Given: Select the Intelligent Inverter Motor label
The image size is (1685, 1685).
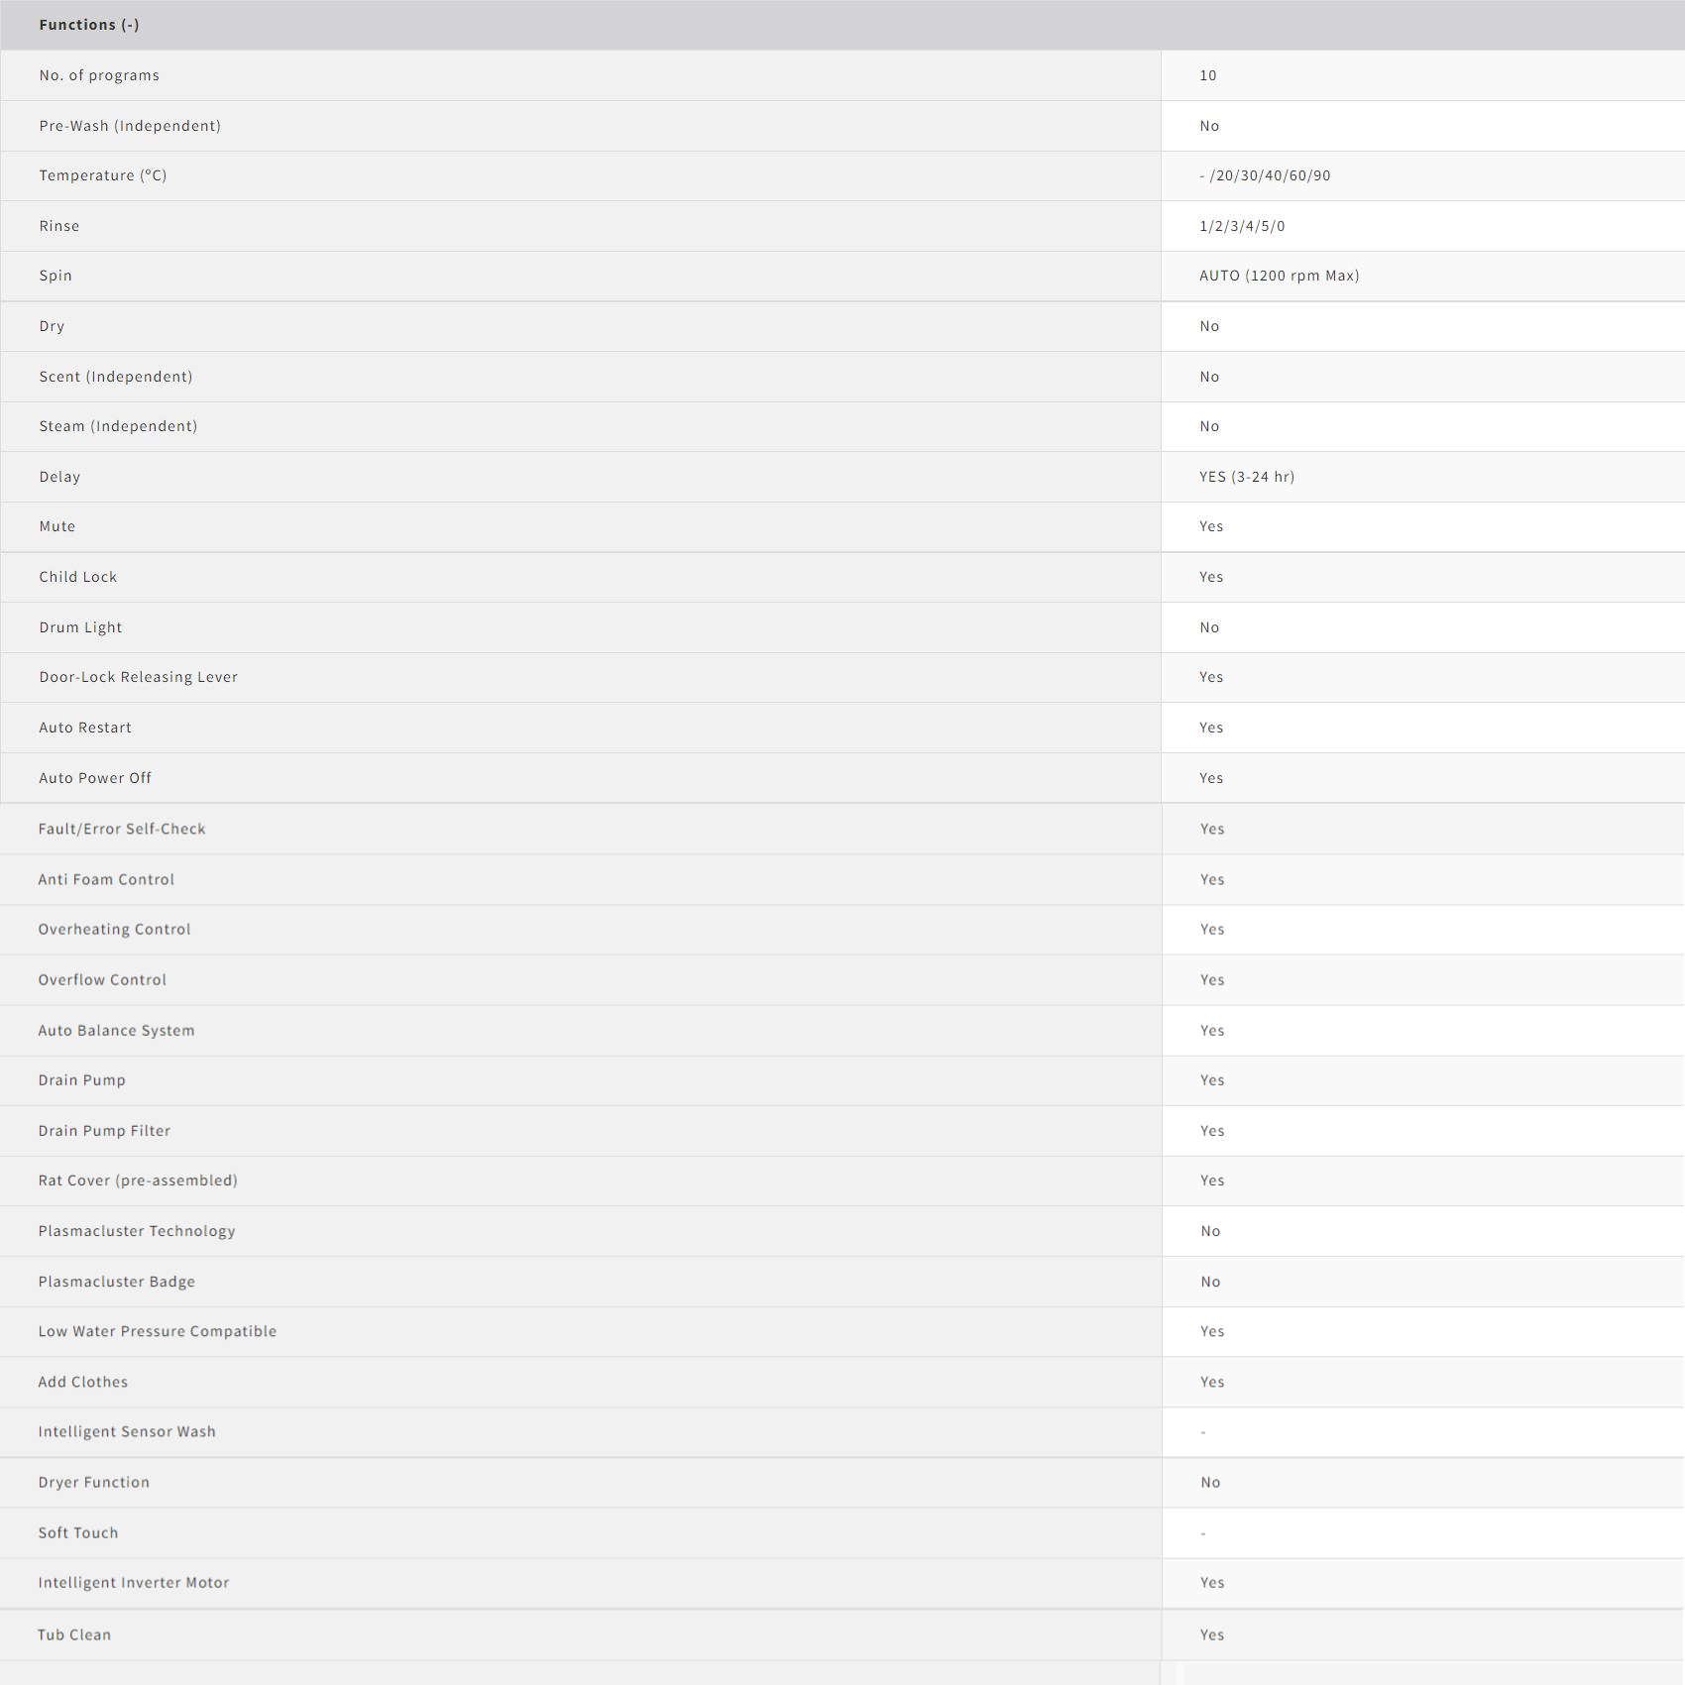Looking at the screenshot, I should [x=134, y=1583].
